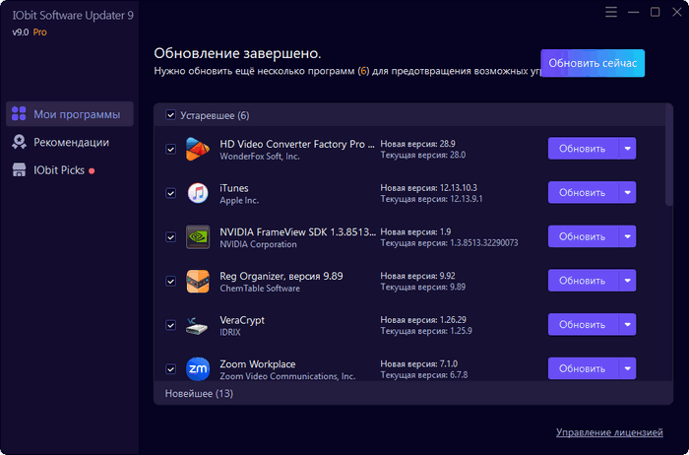Click the Pro edition label
This screenshot has width=689, height=455.
[40, 32]
